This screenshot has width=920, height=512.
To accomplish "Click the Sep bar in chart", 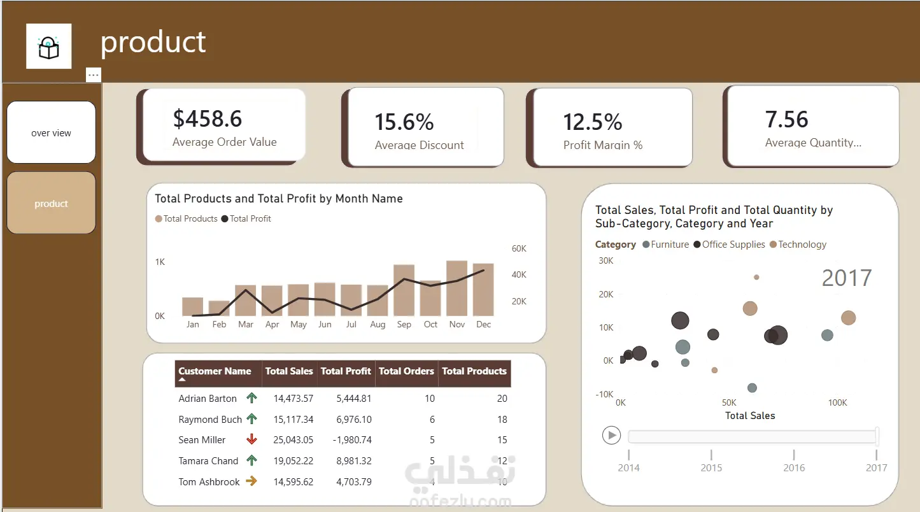I will [x=404, y=290].
